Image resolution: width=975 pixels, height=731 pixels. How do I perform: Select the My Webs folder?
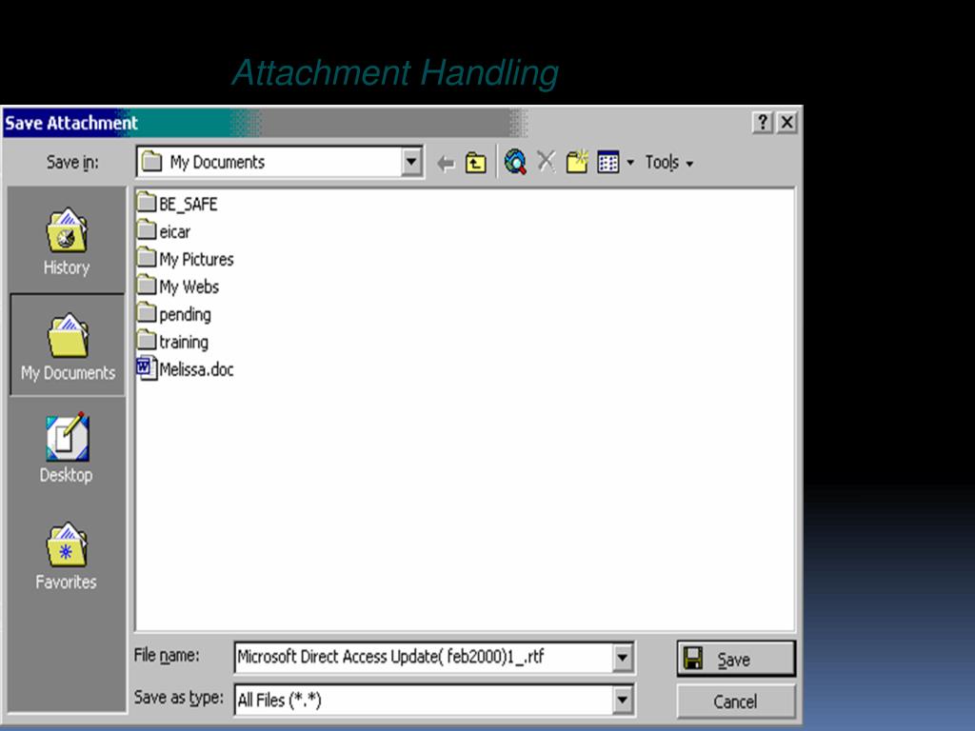click(x=178, y=286)
